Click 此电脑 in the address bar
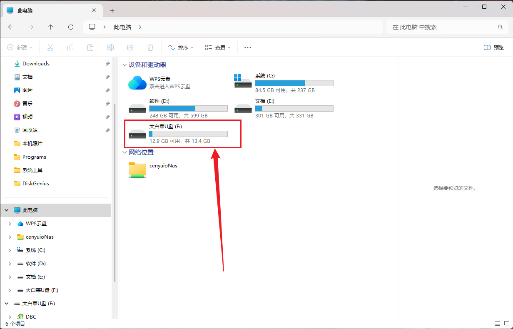This screenshot has width=513, height=329. [122, 27]
